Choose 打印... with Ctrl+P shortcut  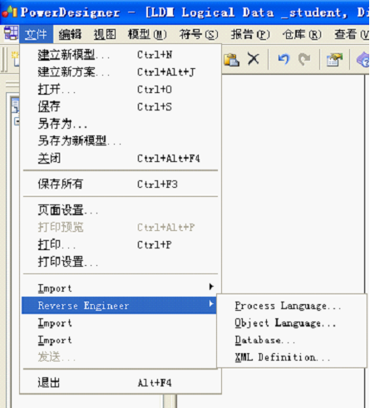(121, 245)
